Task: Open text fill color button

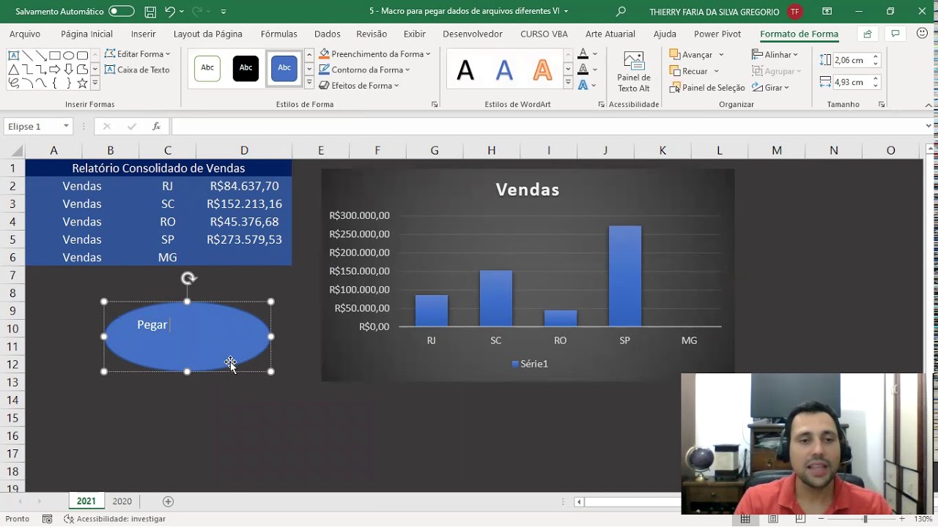Action: [583, 53]
